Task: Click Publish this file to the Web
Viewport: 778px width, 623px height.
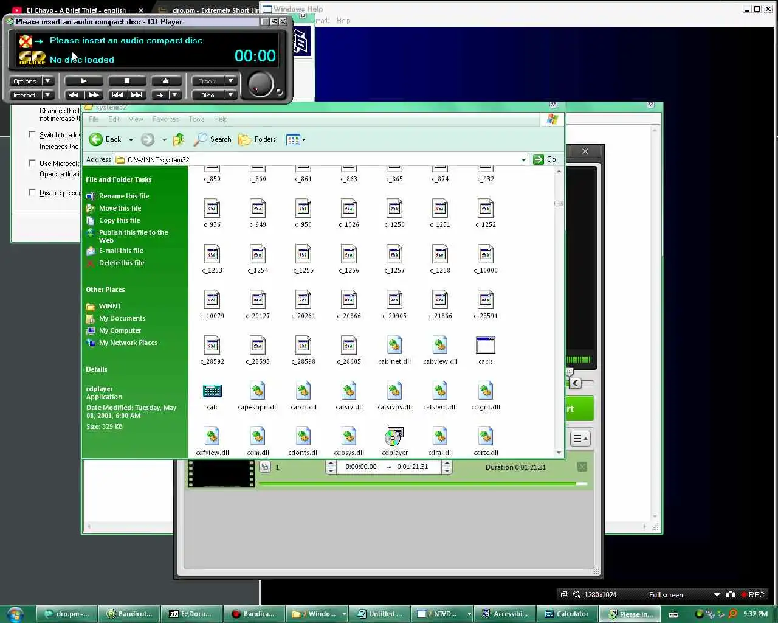Action: pyautogui.click(x=134, y=236)
